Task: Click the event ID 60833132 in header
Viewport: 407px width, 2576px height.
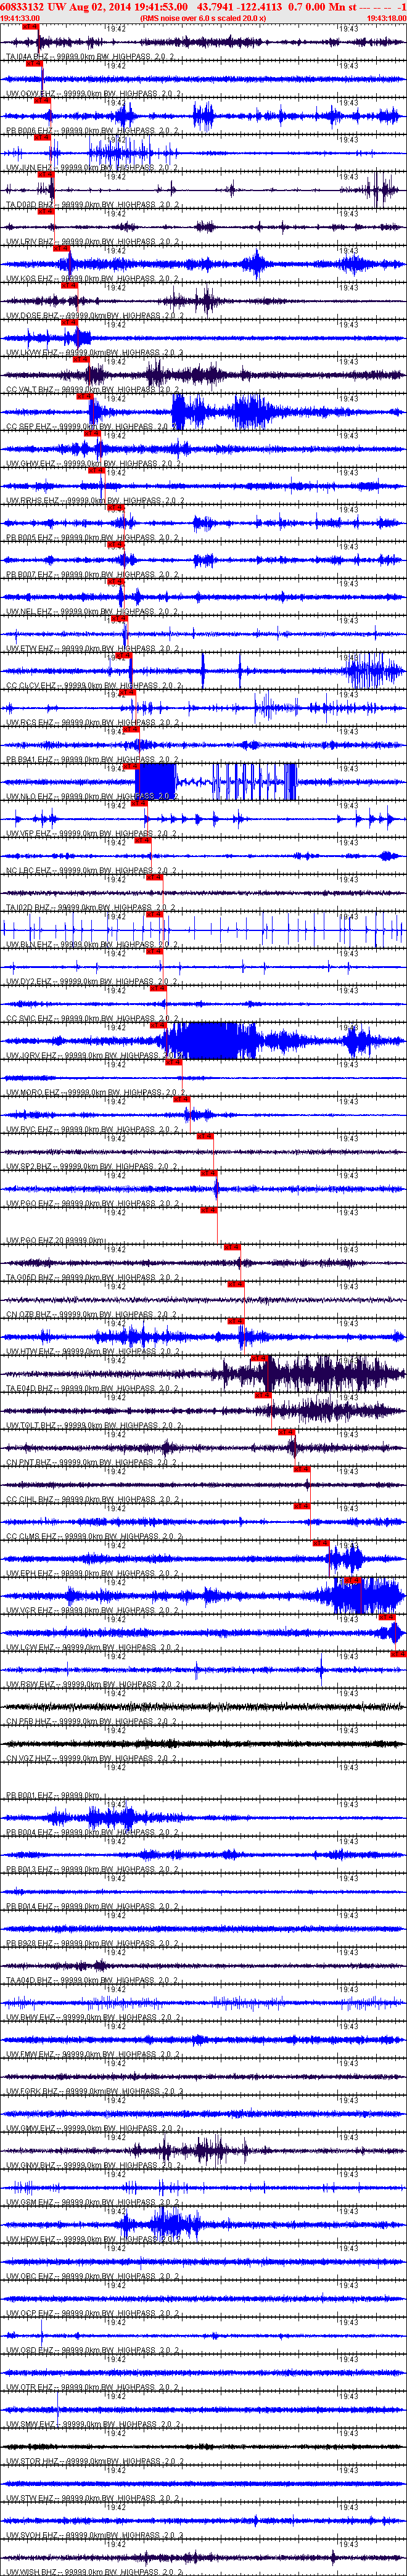Action: (21, 6)
